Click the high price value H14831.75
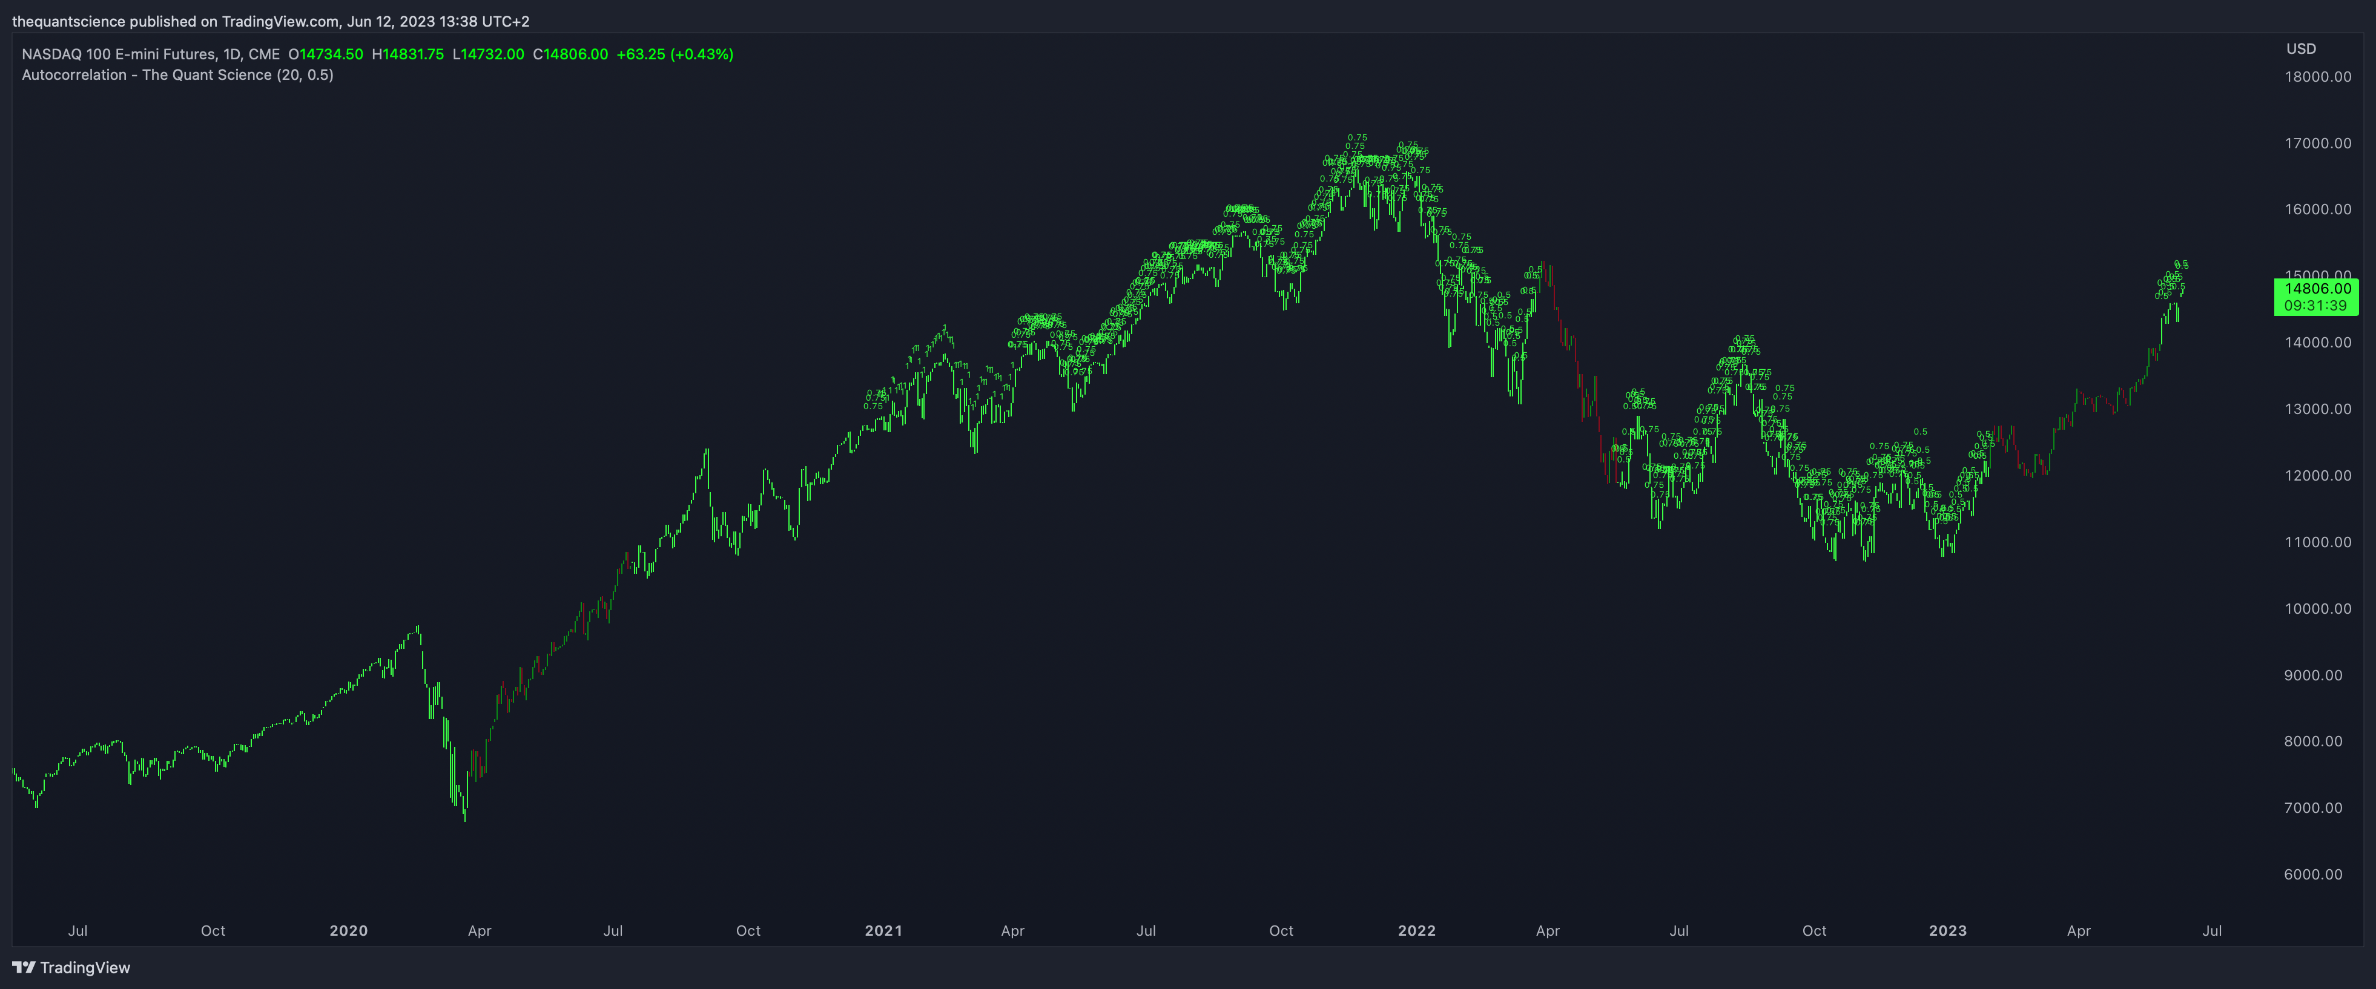 pos(408,54)
